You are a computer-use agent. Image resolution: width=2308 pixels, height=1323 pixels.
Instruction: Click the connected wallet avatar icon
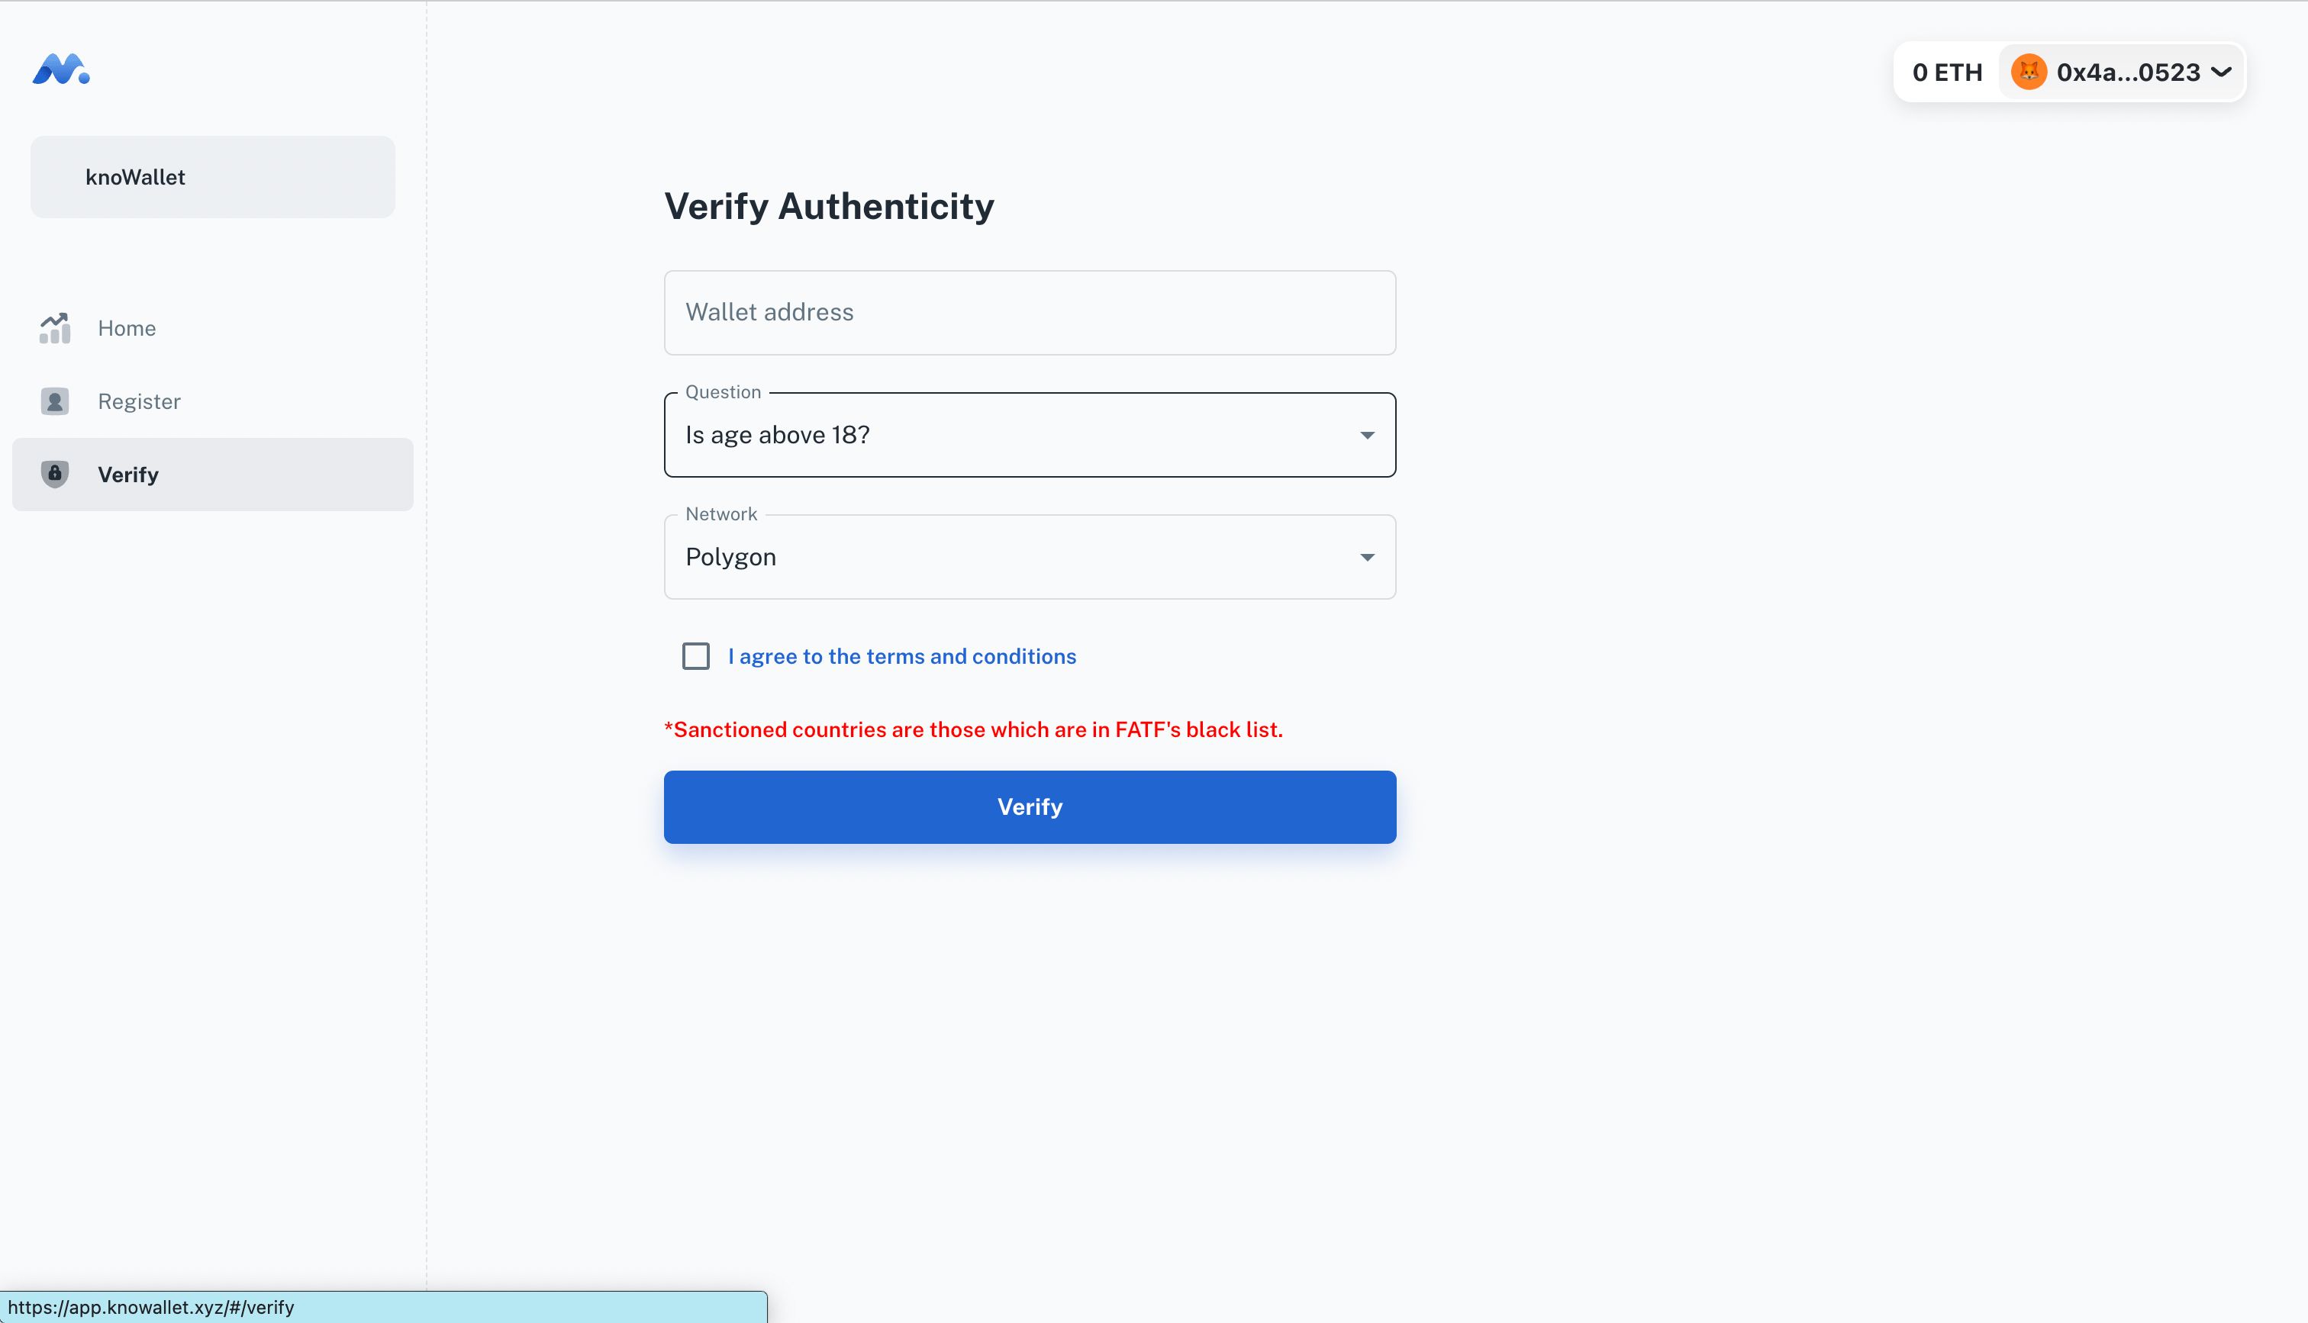(2029, 71)
